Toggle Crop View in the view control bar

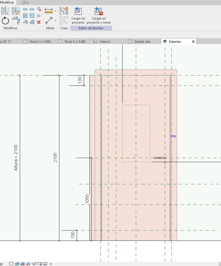point(40,264)
